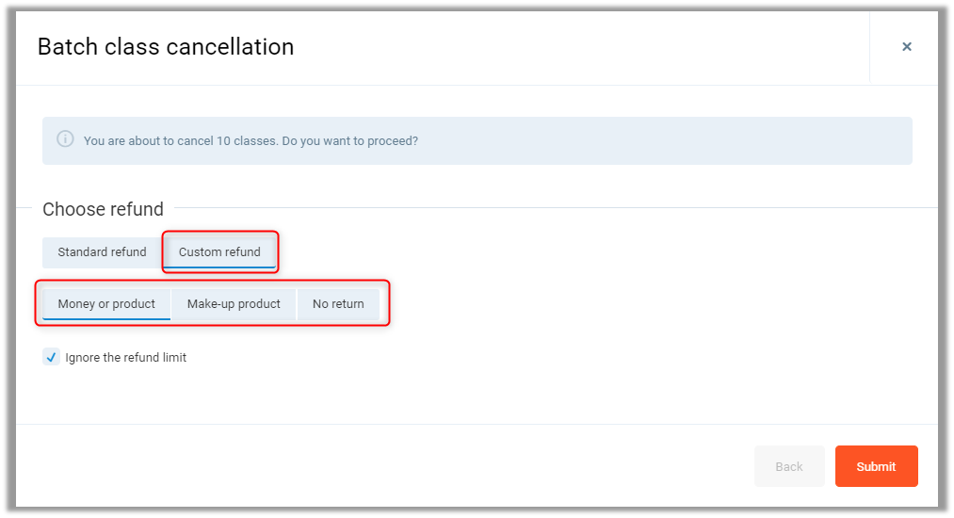Switch to the Custom refund tab
The height and width of the screenshot is (518, 954).
(219, 252)
